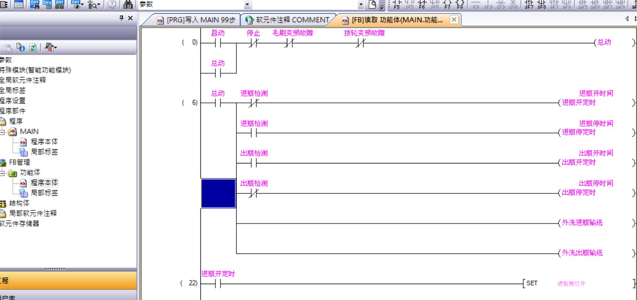Click the refresh icon in navigation panel

[33, 47]
